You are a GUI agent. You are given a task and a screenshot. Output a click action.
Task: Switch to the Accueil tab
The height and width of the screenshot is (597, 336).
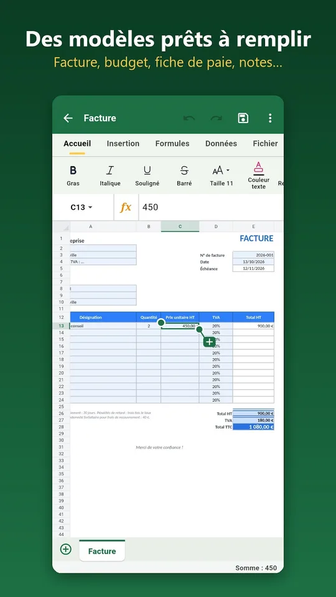(x=77, y=144)
